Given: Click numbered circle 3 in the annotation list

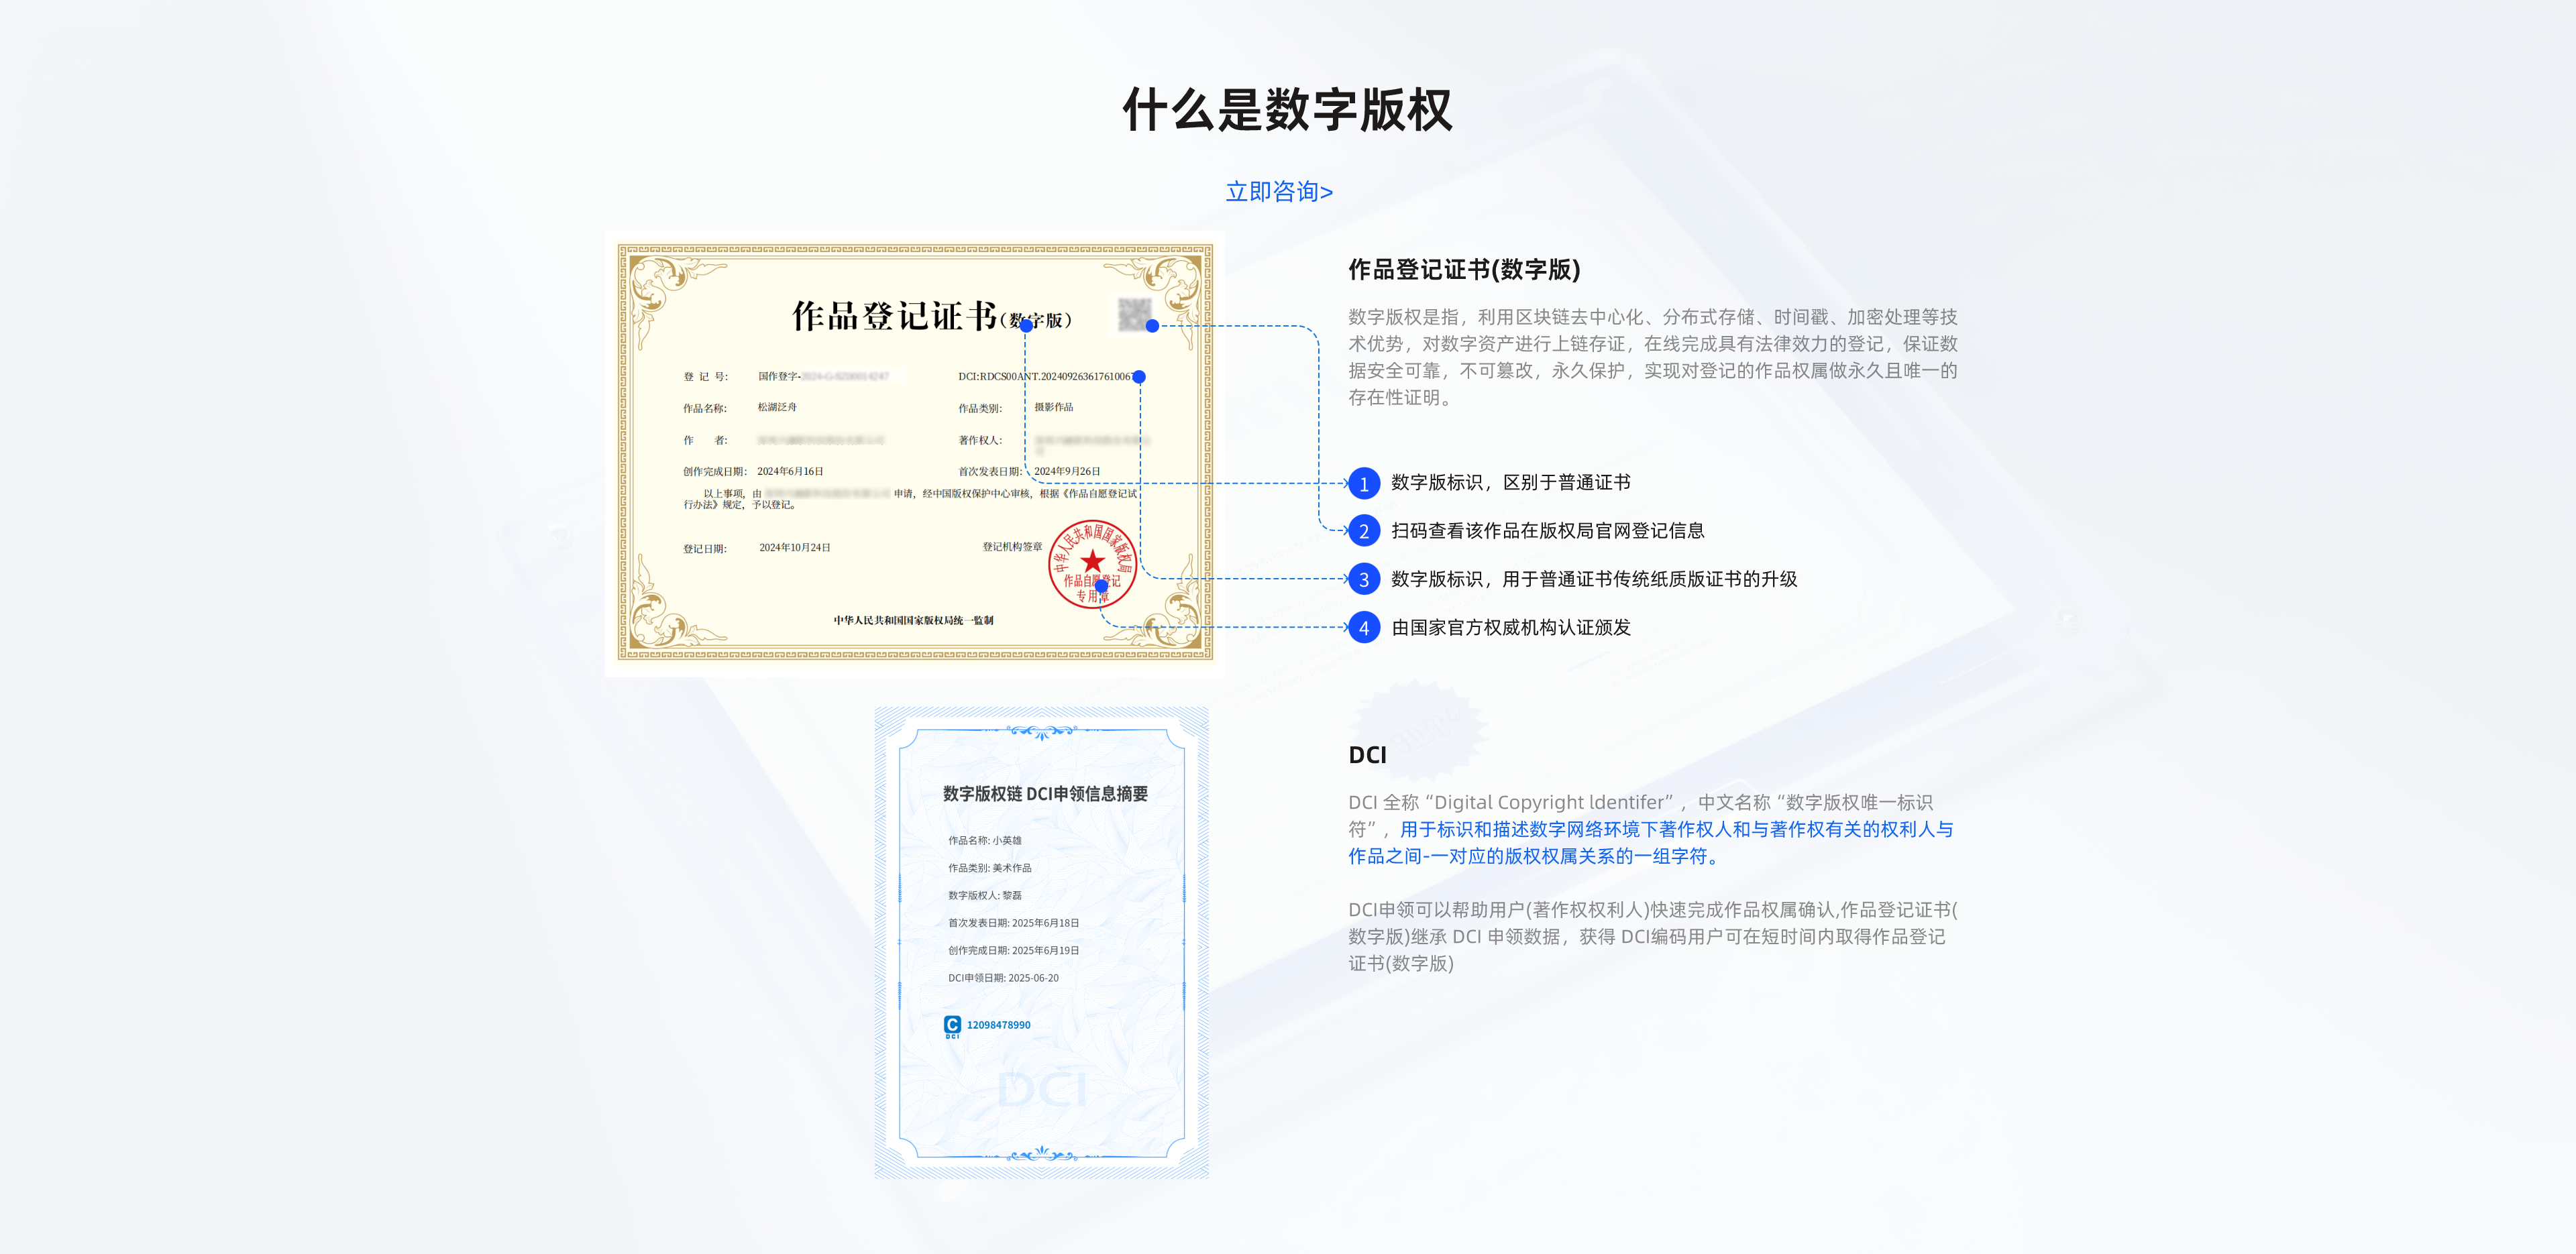Looking at the screenshot, I should (1363, 580).
